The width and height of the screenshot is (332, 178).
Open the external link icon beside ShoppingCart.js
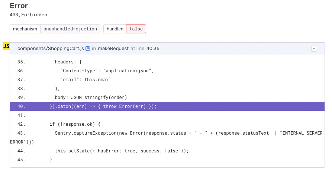[x=88, y=49]
